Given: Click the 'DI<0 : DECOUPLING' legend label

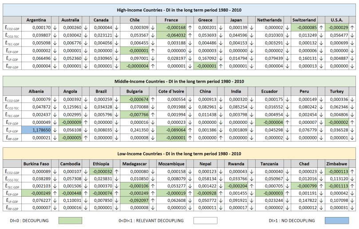Looking at the screenshot, I should (29, 220).
